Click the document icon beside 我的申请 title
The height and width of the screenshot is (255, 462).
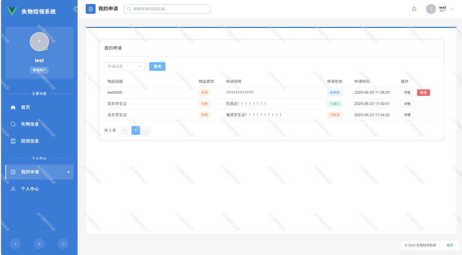click(x=90, y=9)
